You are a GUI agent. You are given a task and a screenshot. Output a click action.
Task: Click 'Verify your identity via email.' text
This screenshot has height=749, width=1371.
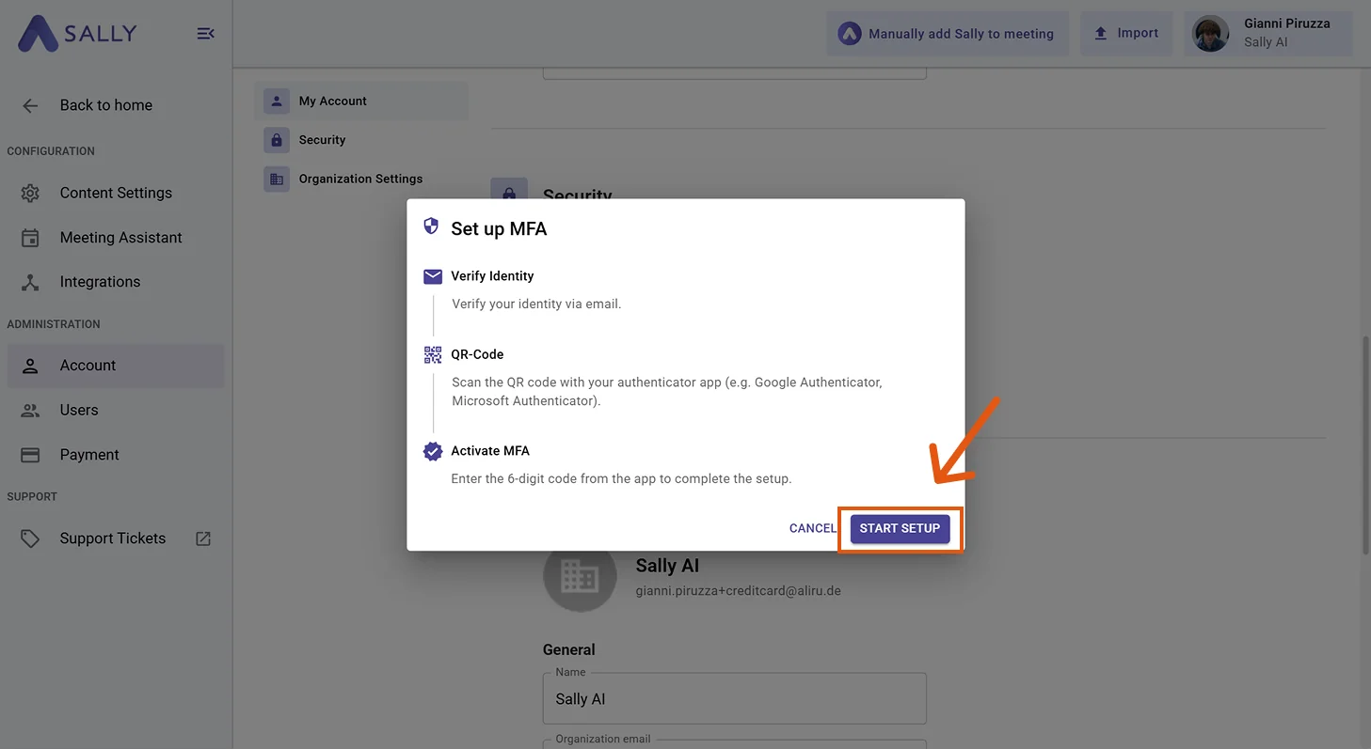click(x=536, y=304)
